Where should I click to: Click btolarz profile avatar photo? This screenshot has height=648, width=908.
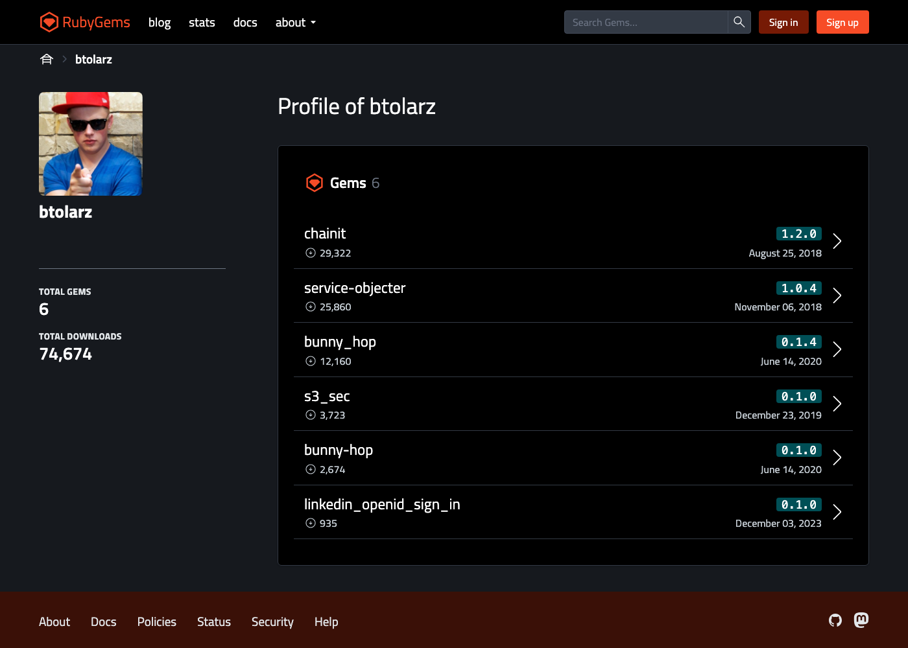pos(91,144)
